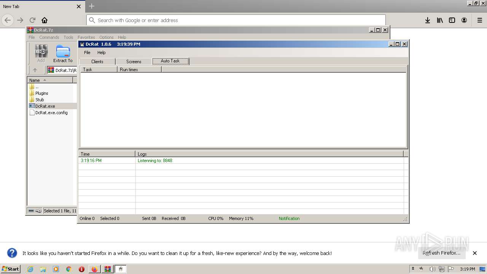Viewport: 487px width, 274px height.
Task: Click the Add icon in the WinRAR toolbar
Action: (x=41, y=53)
